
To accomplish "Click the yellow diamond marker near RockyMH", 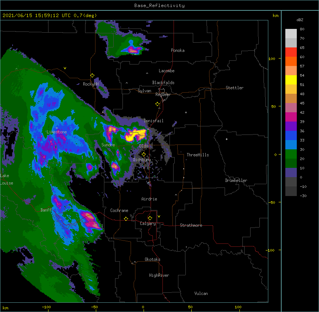I will [x=92, y=76].
